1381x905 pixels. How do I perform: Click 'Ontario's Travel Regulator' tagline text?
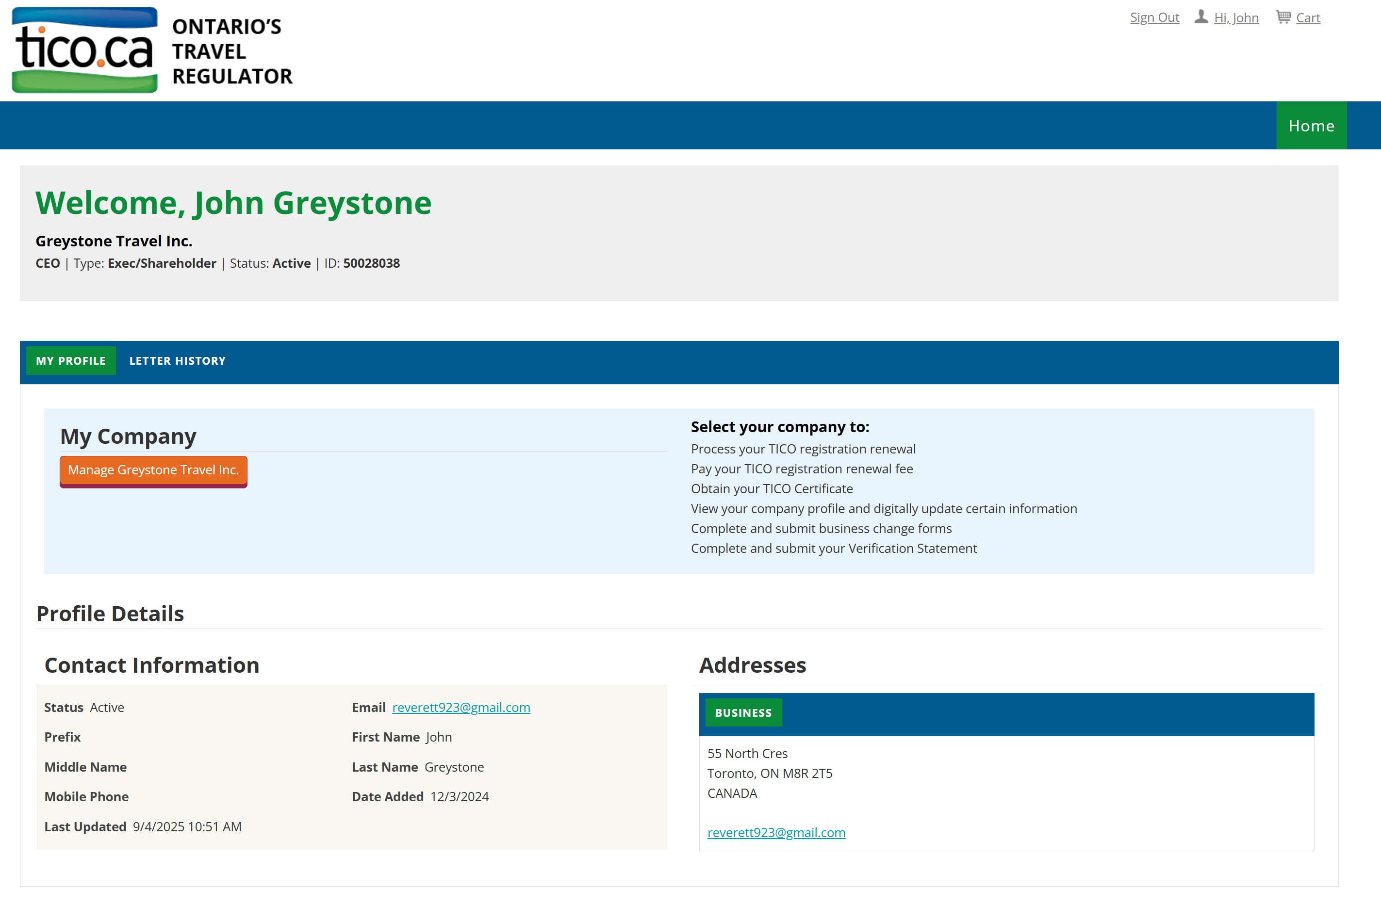tap(232, 51)
